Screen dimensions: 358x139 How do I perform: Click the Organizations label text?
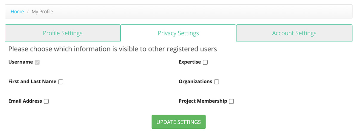[x=195, y=81]
